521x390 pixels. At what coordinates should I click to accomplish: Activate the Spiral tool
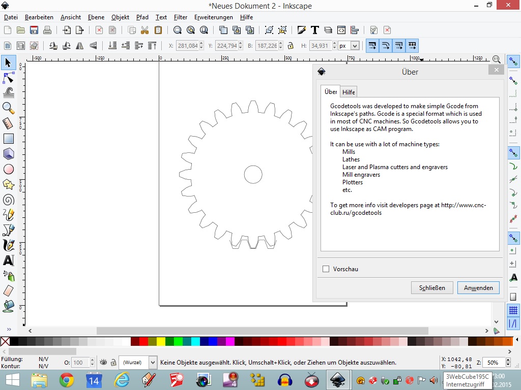(8, 200)
